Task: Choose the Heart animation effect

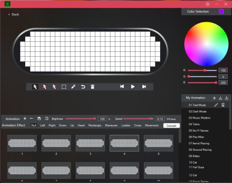Action: point(81,125)
